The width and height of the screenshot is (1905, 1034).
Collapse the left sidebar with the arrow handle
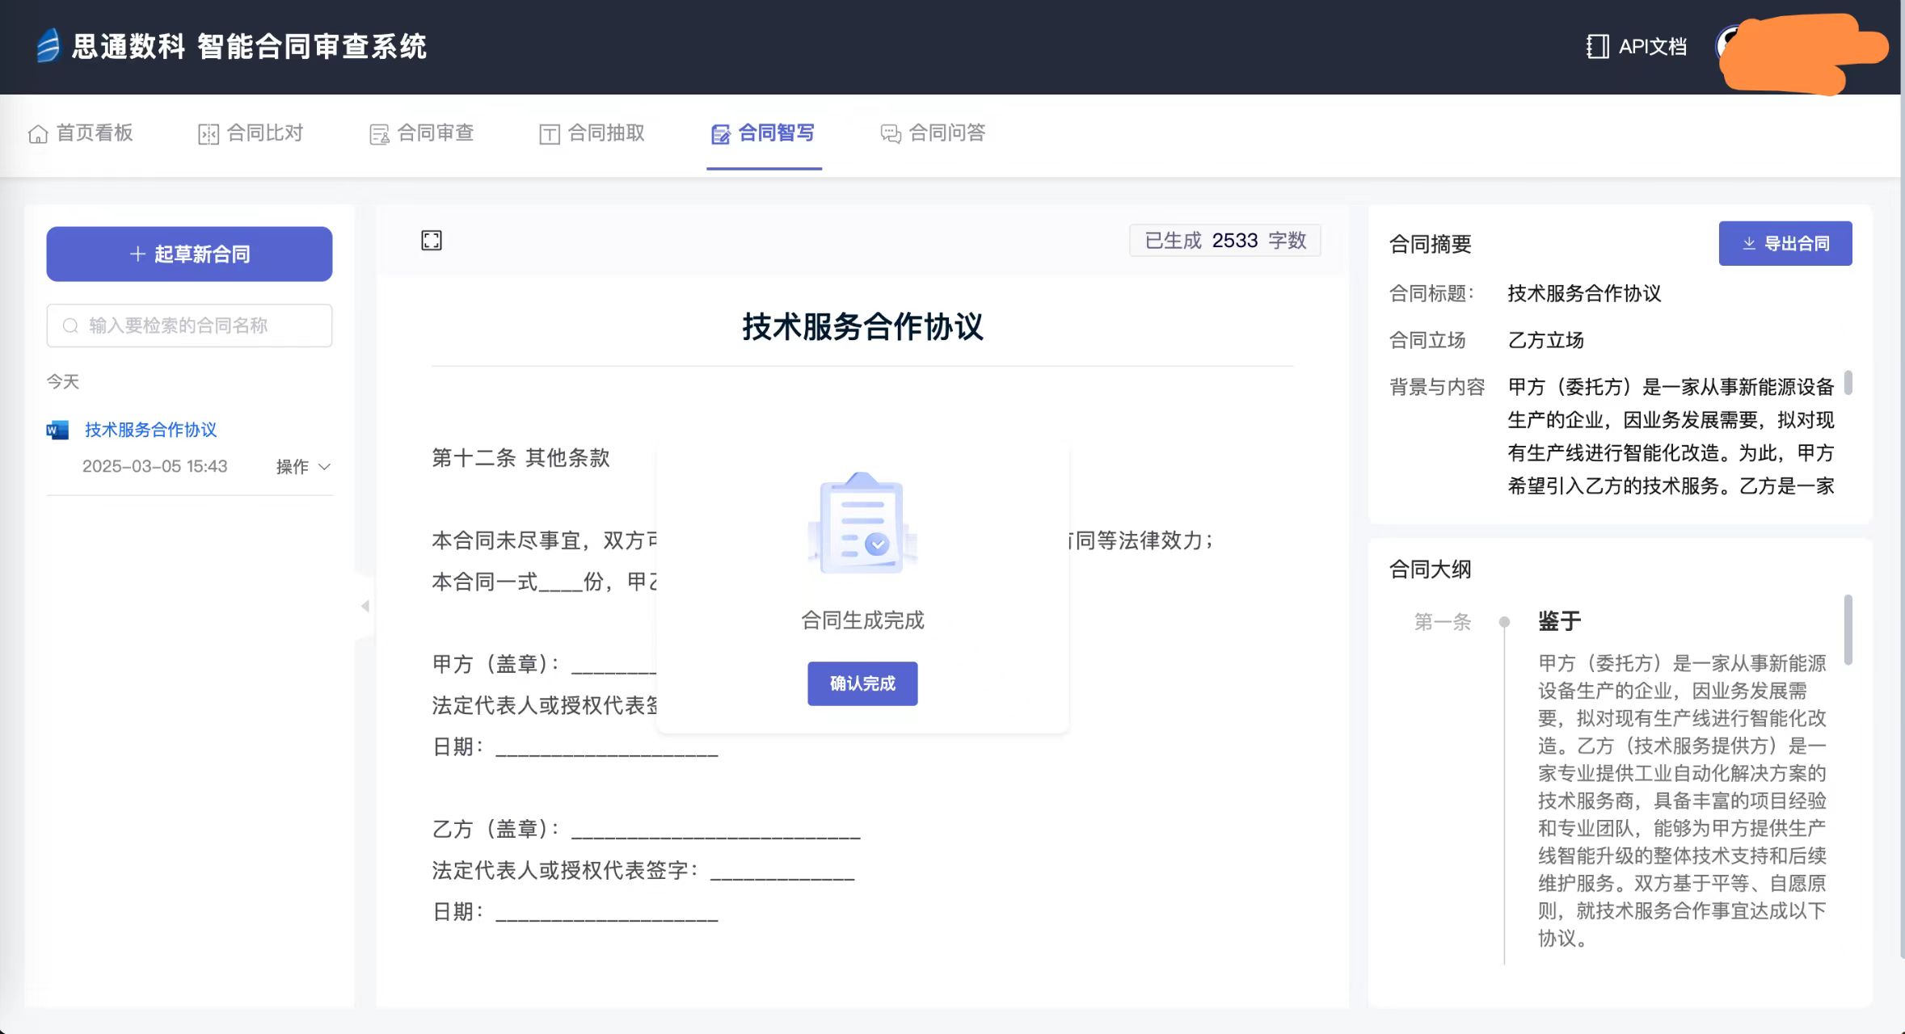pyautogui.click(x=365, y=606)
